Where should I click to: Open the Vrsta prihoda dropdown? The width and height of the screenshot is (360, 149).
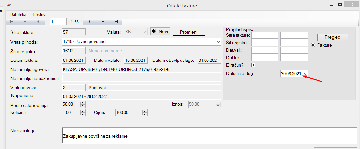[218, 42]
